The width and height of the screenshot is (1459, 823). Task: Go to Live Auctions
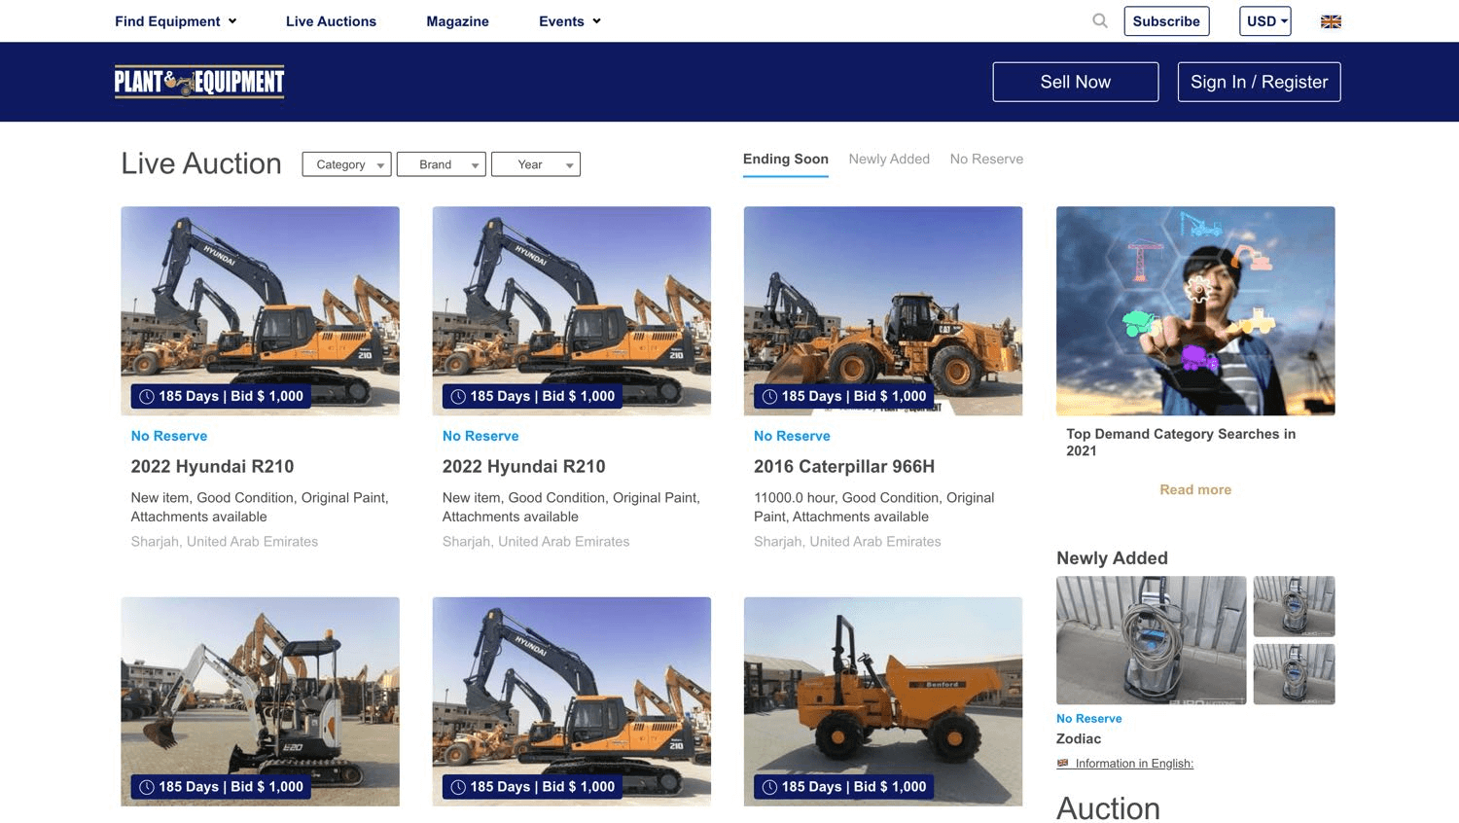(x=331, y=21)
